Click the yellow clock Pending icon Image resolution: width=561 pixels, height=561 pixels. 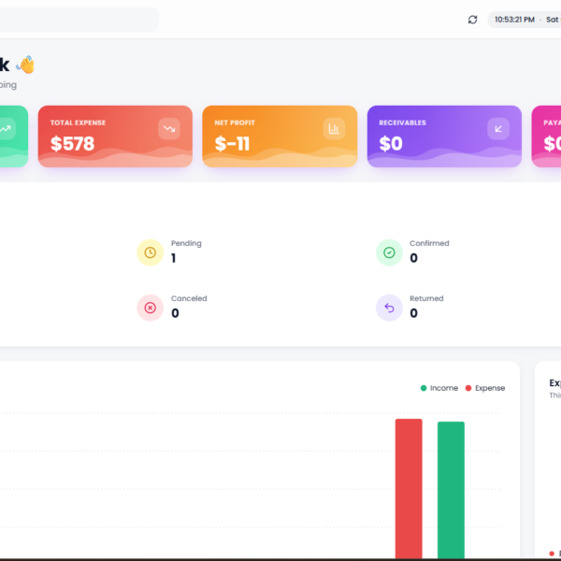pos(151,252)
